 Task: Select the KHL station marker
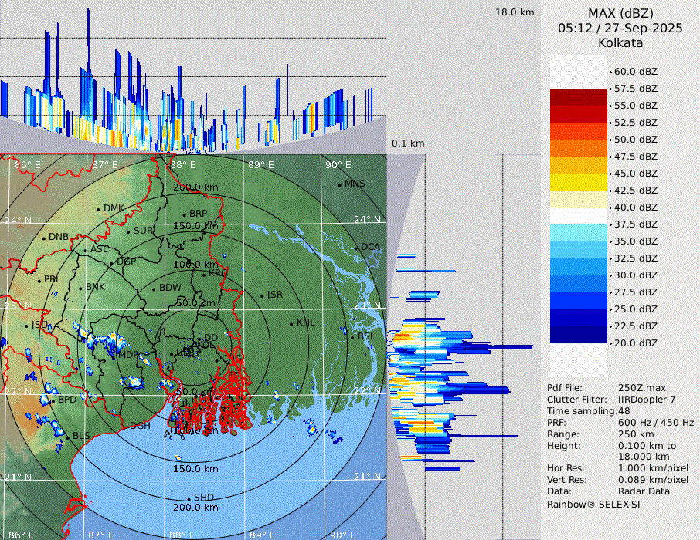pos(291,323)
